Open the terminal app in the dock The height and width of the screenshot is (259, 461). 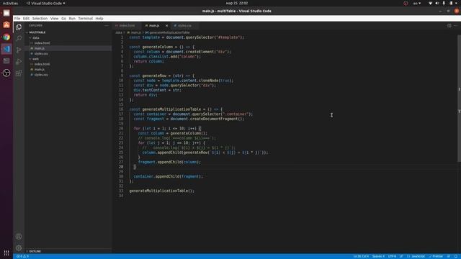tap(6, 60)
